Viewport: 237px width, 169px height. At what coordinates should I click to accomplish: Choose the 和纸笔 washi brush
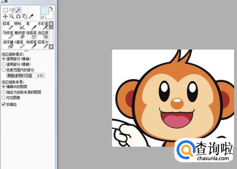(x=31, y=44)
